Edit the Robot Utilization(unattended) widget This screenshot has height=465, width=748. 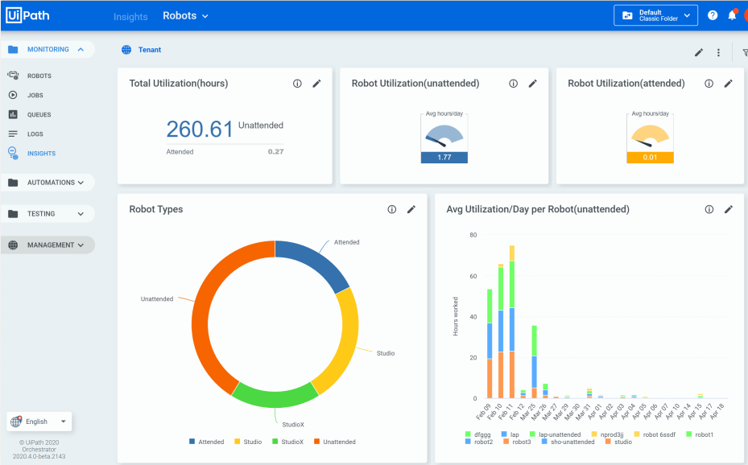pos(533,84)
